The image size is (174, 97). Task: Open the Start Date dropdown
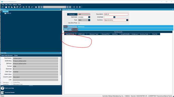[x=89, y=17]
